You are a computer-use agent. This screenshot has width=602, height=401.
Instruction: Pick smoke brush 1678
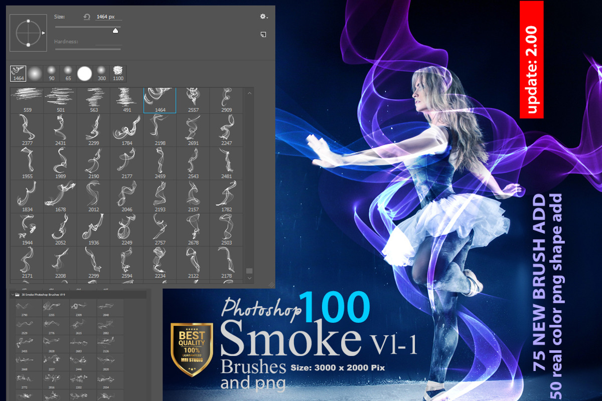tap(60, 196)
